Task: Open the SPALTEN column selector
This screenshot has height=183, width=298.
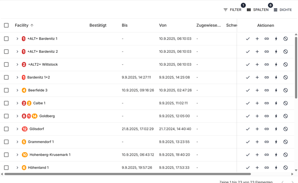Action: 258,10
